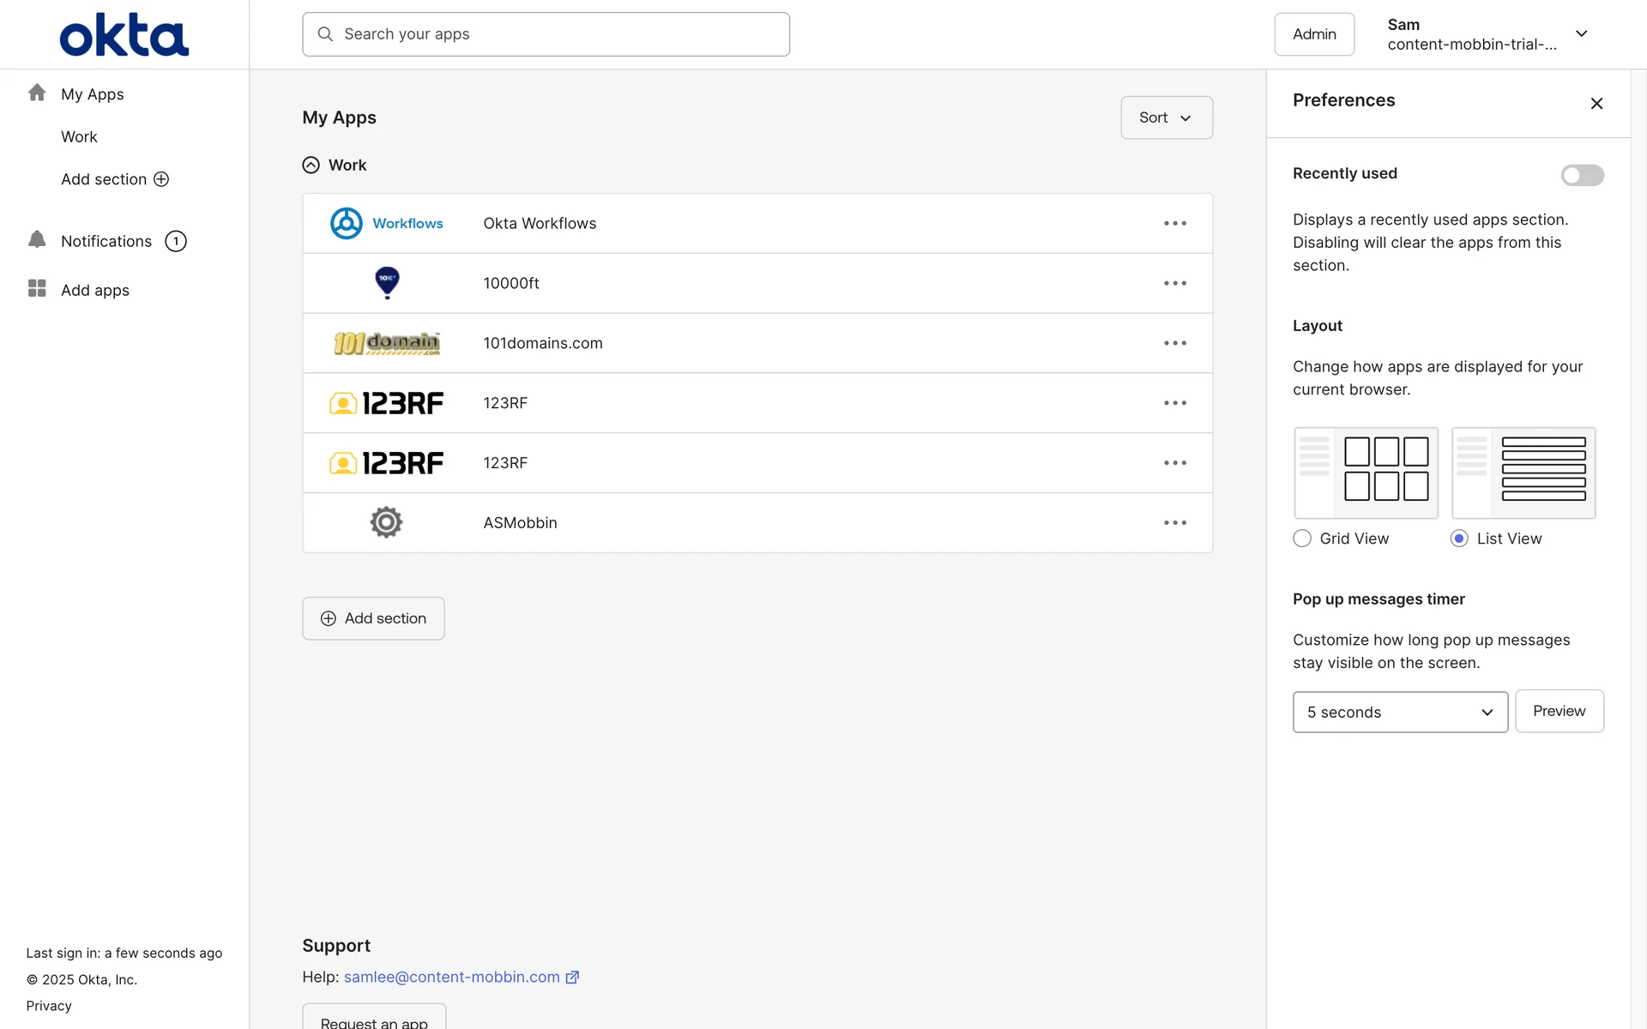The width and height of the screenshot is (1647, 1029).
Task: Click the Okta Workflows app icon
Action: (x=347, y=224)
